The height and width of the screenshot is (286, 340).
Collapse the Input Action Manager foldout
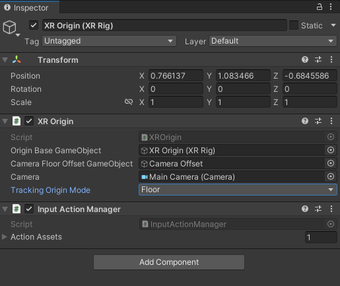pyautogui.click(x=5, y=209)
